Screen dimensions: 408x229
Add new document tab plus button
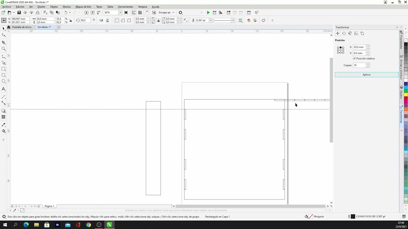[58, 27]
